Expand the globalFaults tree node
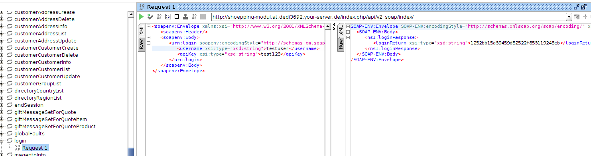591x156 pixels. coord(2,134)
